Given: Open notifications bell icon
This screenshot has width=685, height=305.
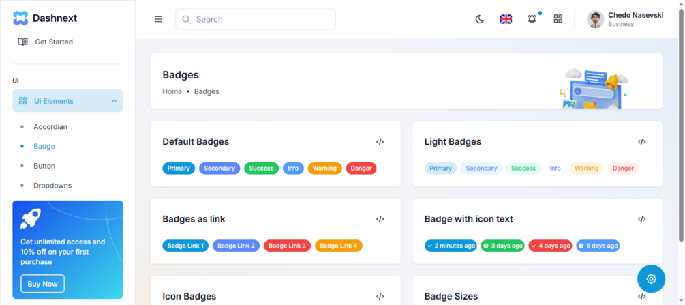Looking at the screenshot, I should click(x=532, y=19).
